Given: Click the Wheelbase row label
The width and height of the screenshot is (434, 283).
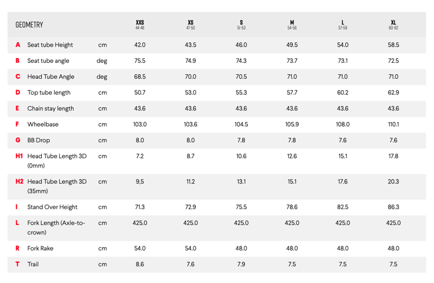Looking at the screenshot, I should point(42,124).
